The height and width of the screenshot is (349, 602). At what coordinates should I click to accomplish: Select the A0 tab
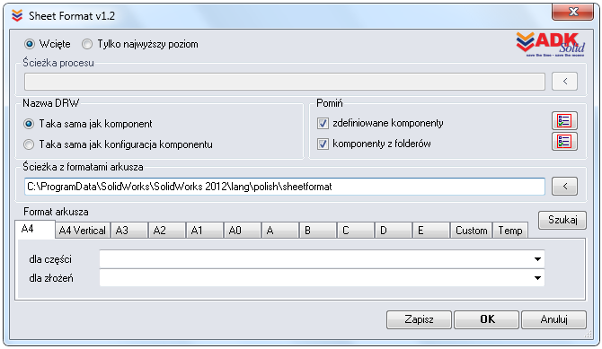pos(243,231)
